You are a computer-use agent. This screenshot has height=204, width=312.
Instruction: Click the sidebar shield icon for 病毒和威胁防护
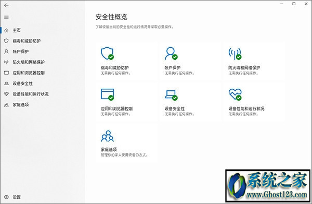click(x=6, y=41)
